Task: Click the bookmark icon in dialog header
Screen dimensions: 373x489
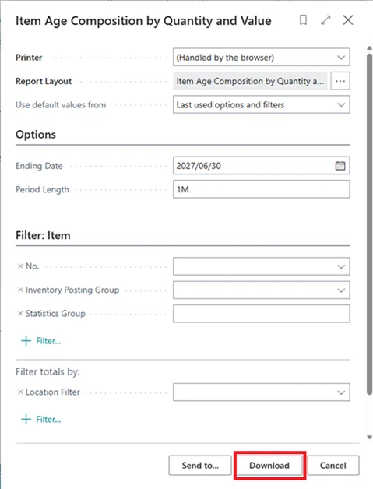Action: tap(303, 20)
